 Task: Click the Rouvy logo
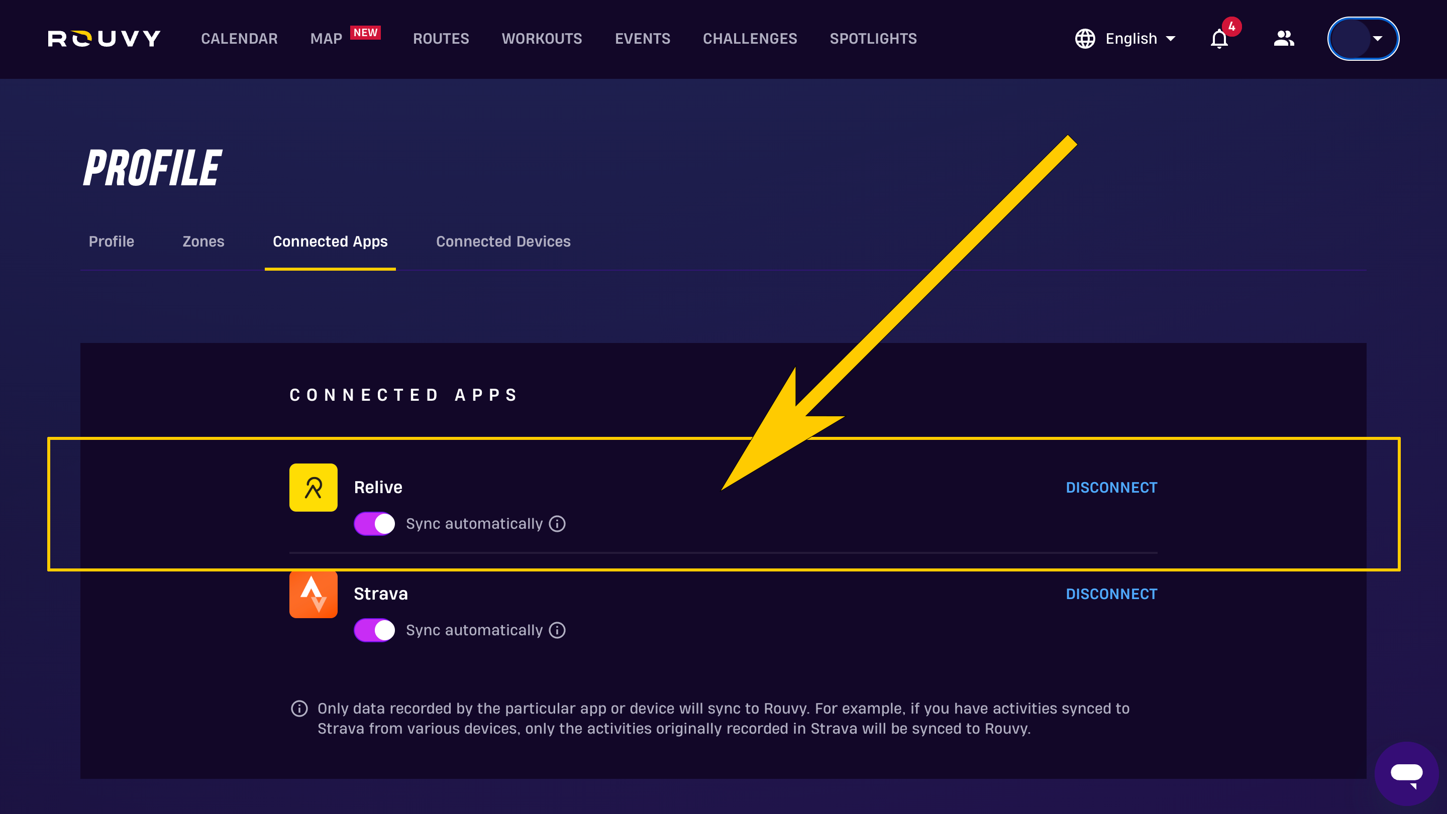(104, 39)
